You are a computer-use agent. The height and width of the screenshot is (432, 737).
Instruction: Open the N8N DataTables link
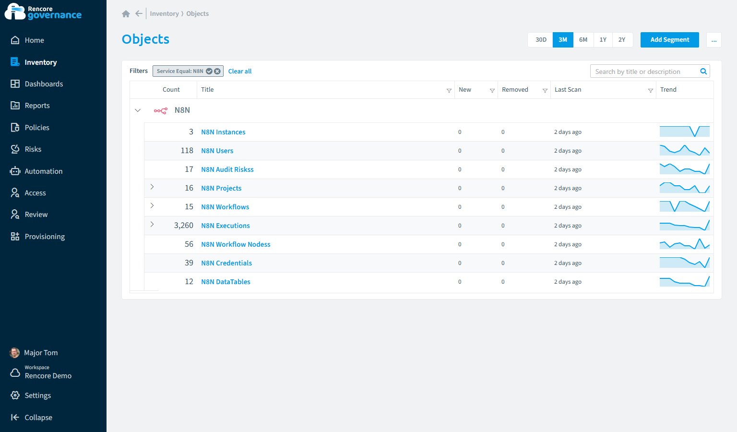pos(226,282)
